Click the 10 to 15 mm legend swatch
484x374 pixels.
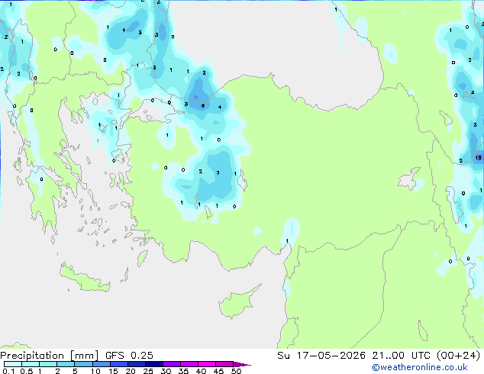point(101,364)
